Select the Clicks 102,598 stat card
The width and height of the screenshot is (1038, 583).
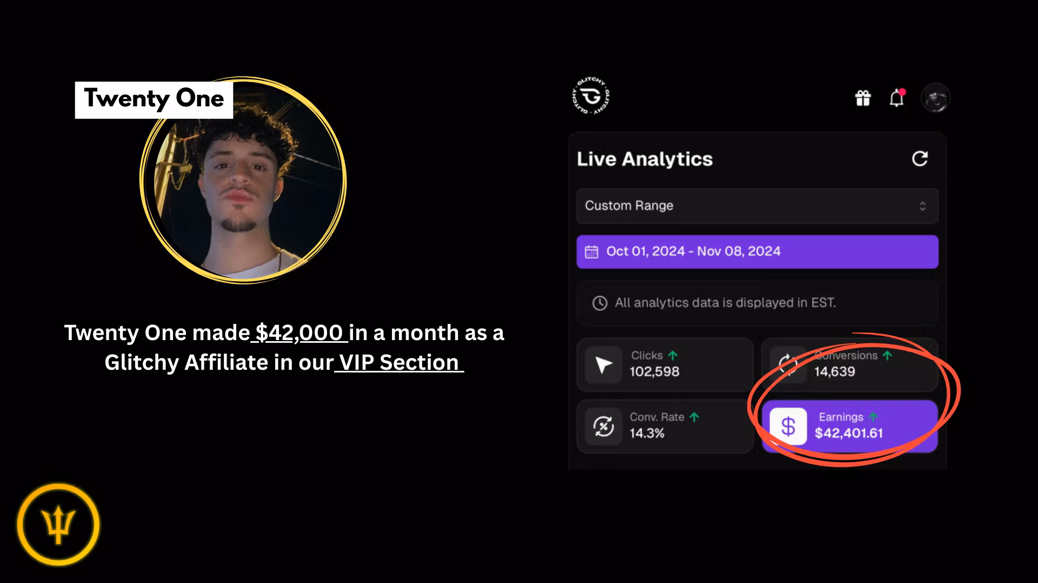tap(665, 365)
